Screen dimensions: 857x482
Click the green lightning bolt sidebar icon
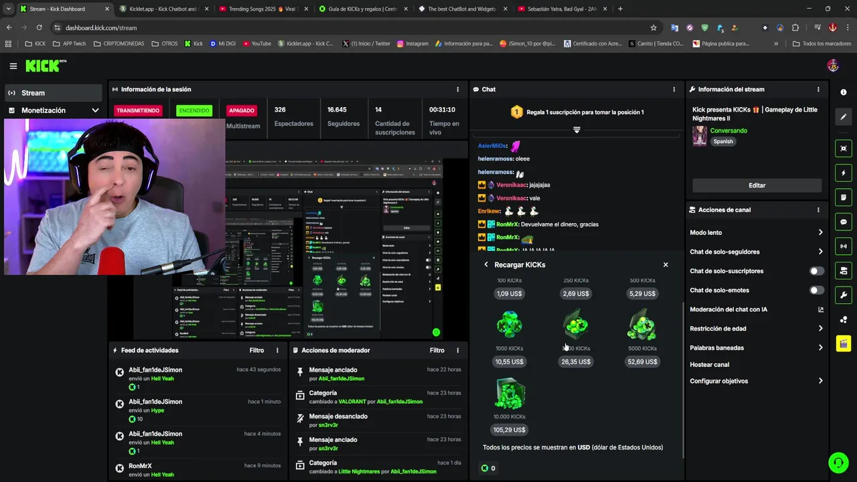pyautogui.click(x=844, y=173)
